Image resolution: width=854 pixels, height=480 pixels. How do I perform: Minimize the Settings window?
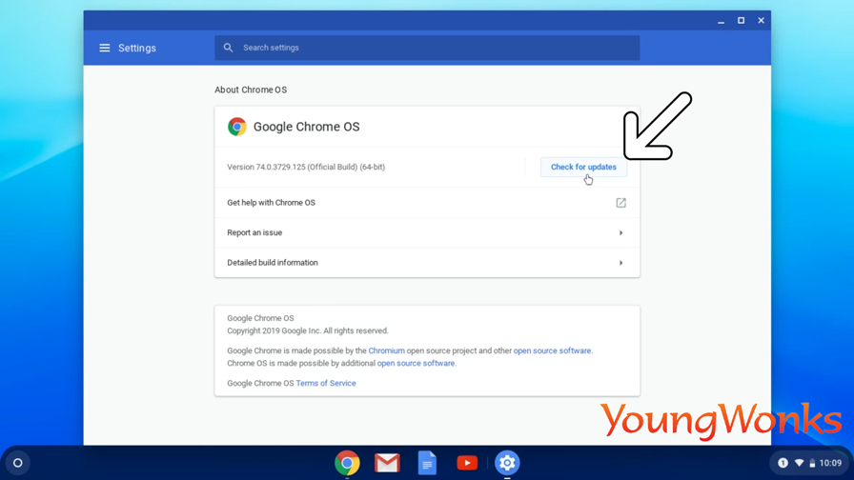pyautogui.click(x=722, y=21)
